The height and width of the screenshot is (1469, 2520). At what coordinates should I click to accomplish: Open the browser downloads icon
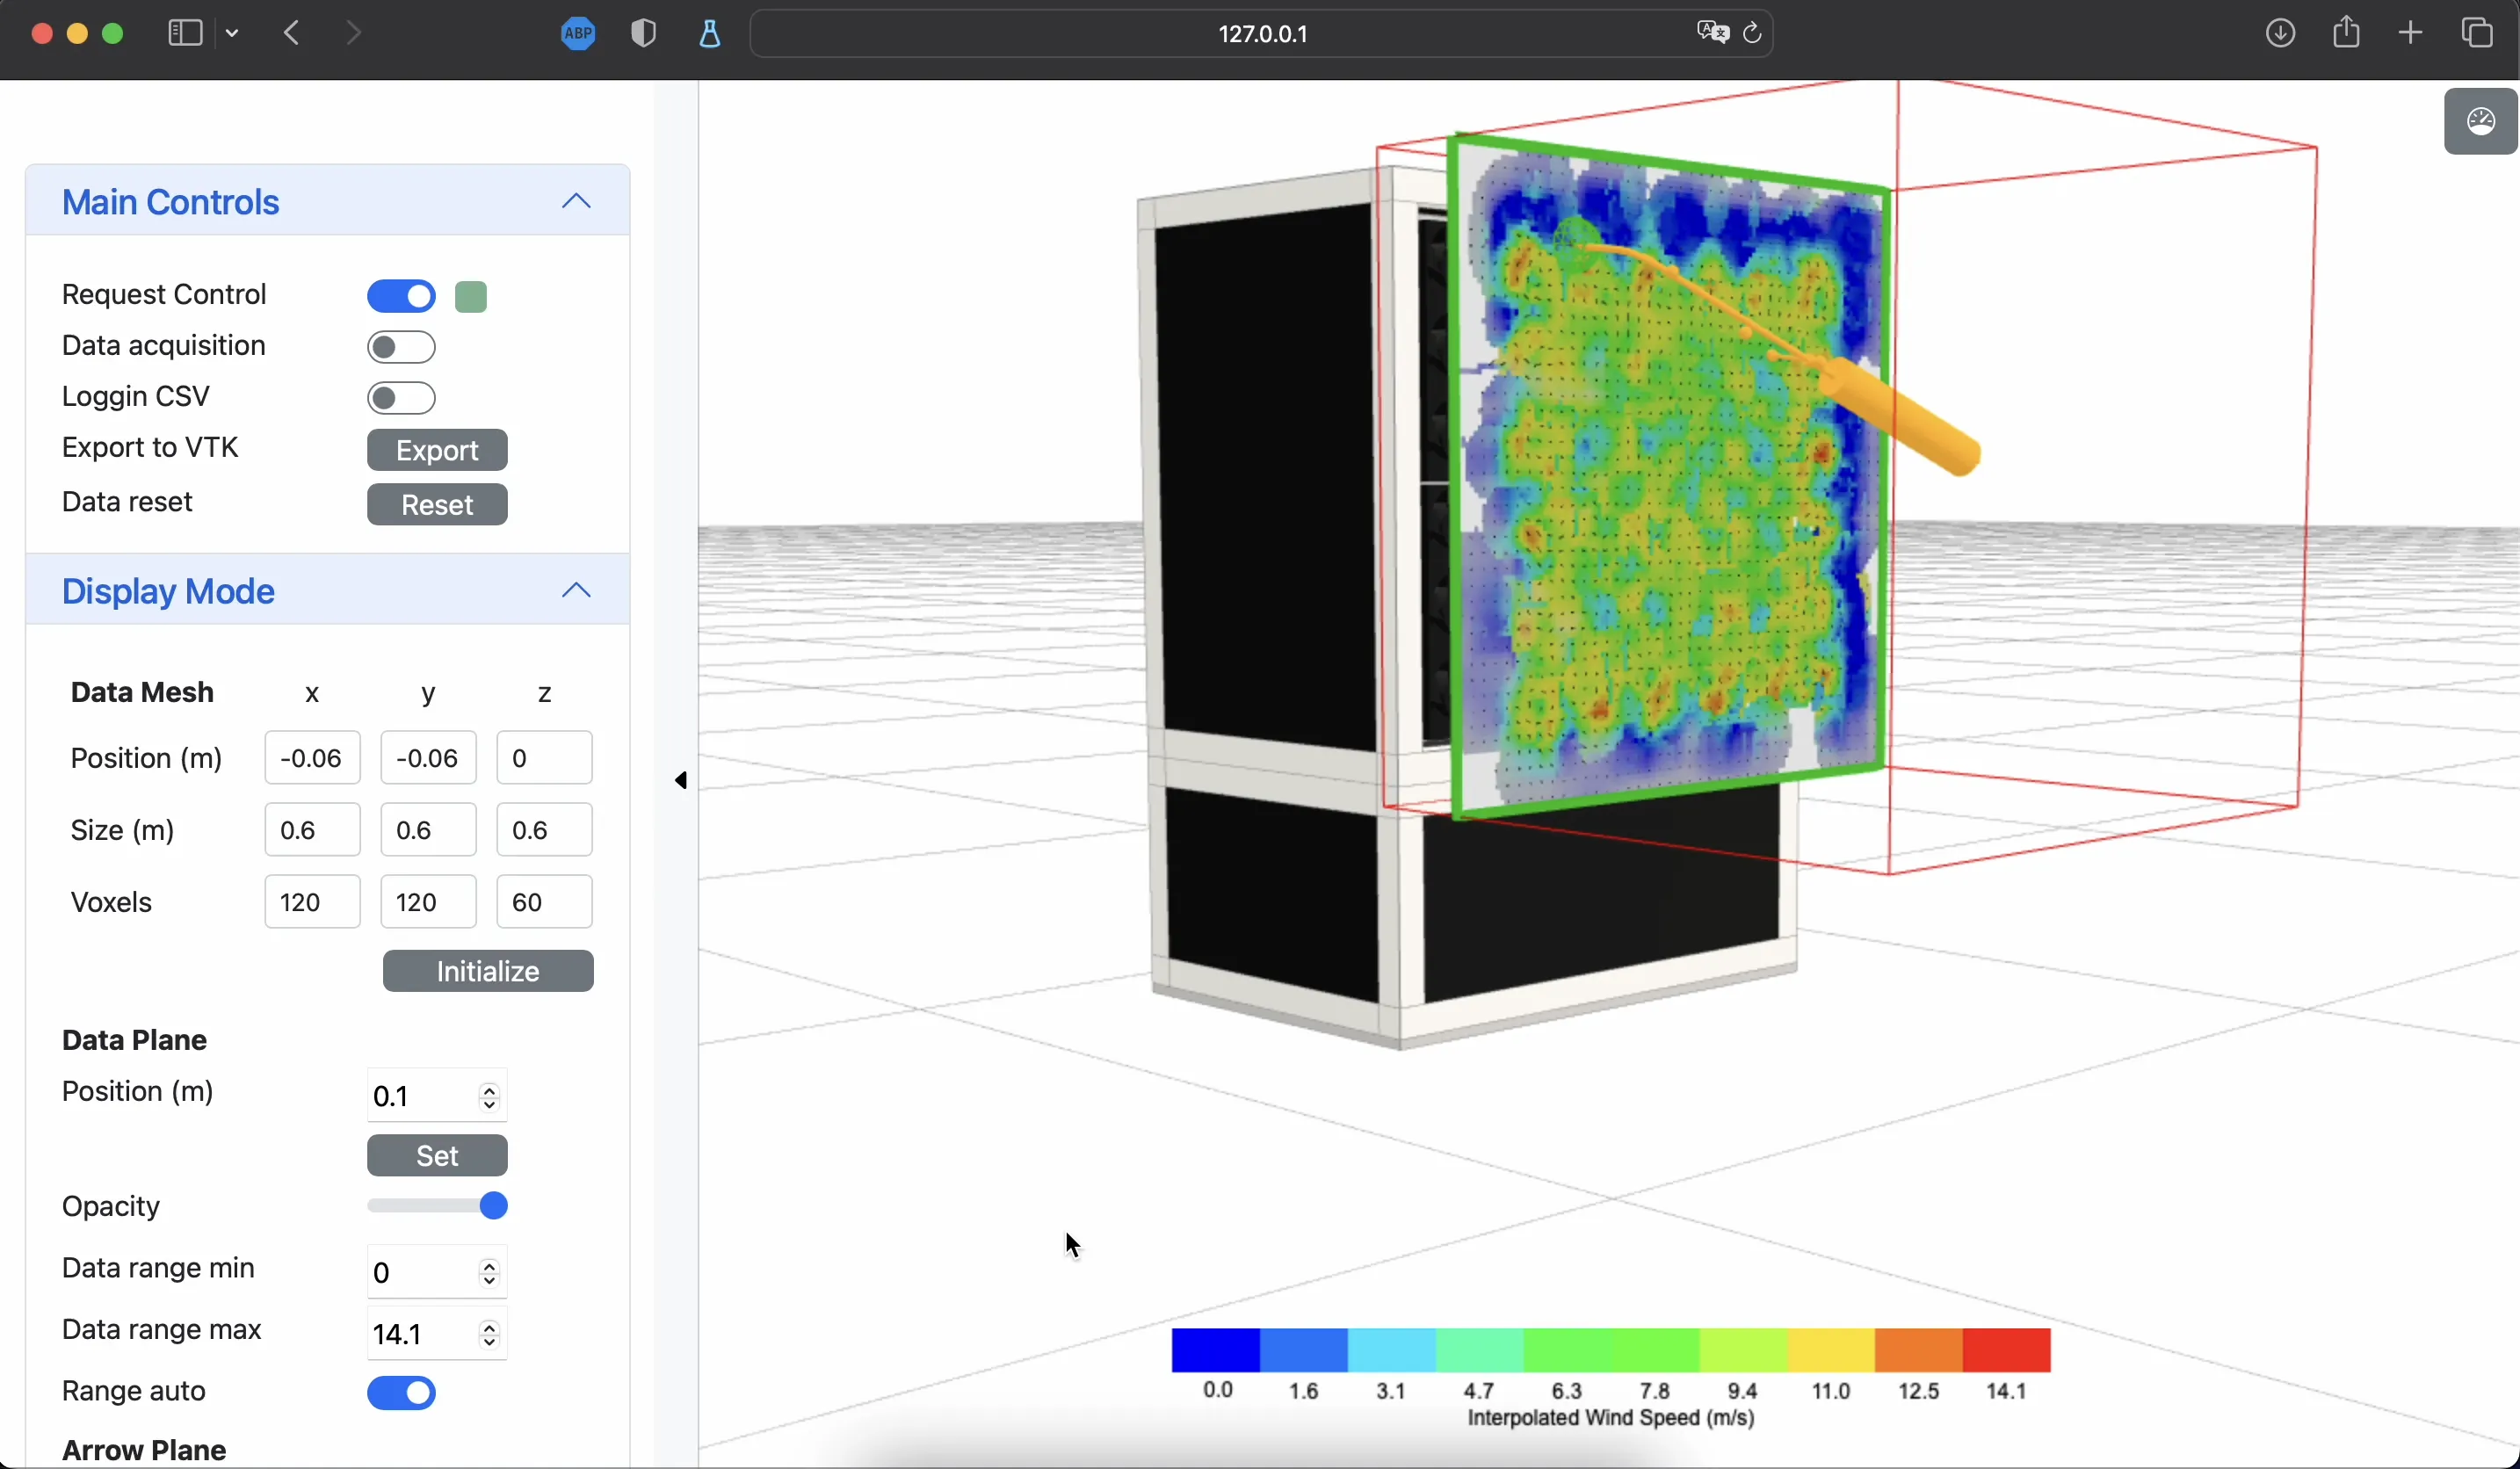pos(2280,33)
